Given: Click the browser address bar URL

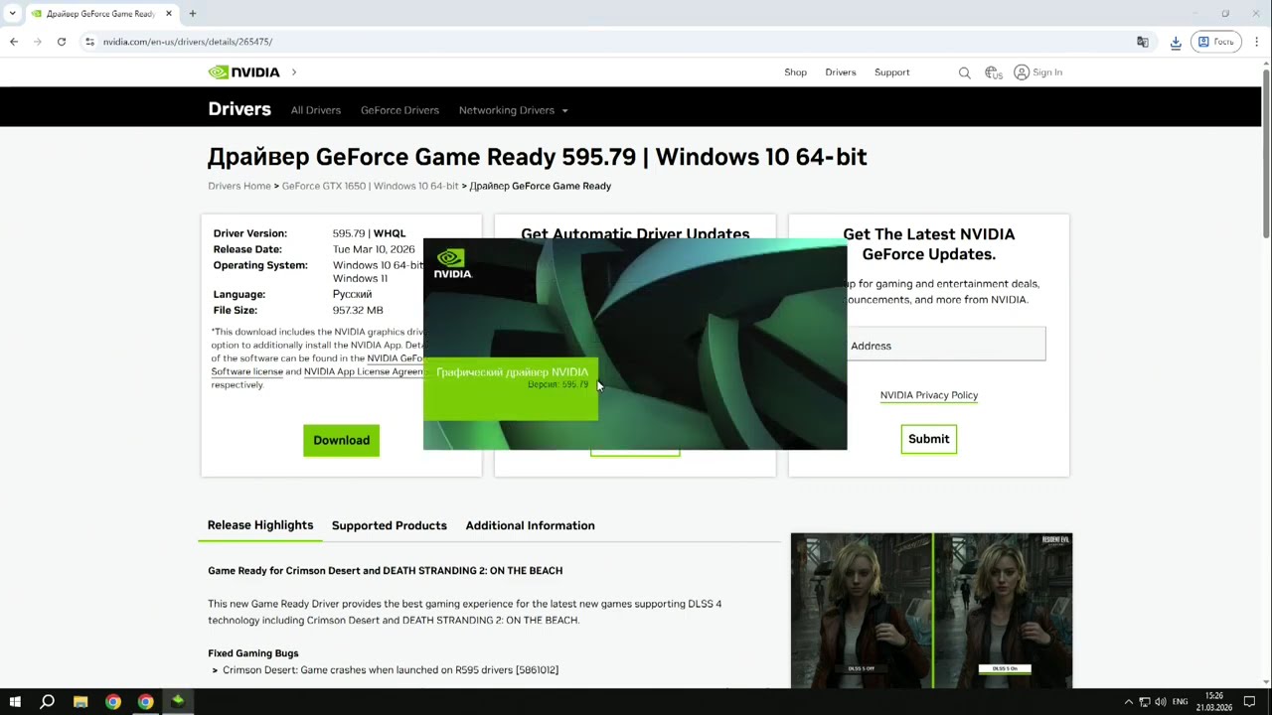Looking at the screenshot, I should [x=188, y=42].
